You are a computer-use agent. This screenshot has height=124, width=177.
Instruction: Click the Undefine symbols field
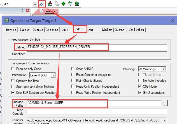97,54
